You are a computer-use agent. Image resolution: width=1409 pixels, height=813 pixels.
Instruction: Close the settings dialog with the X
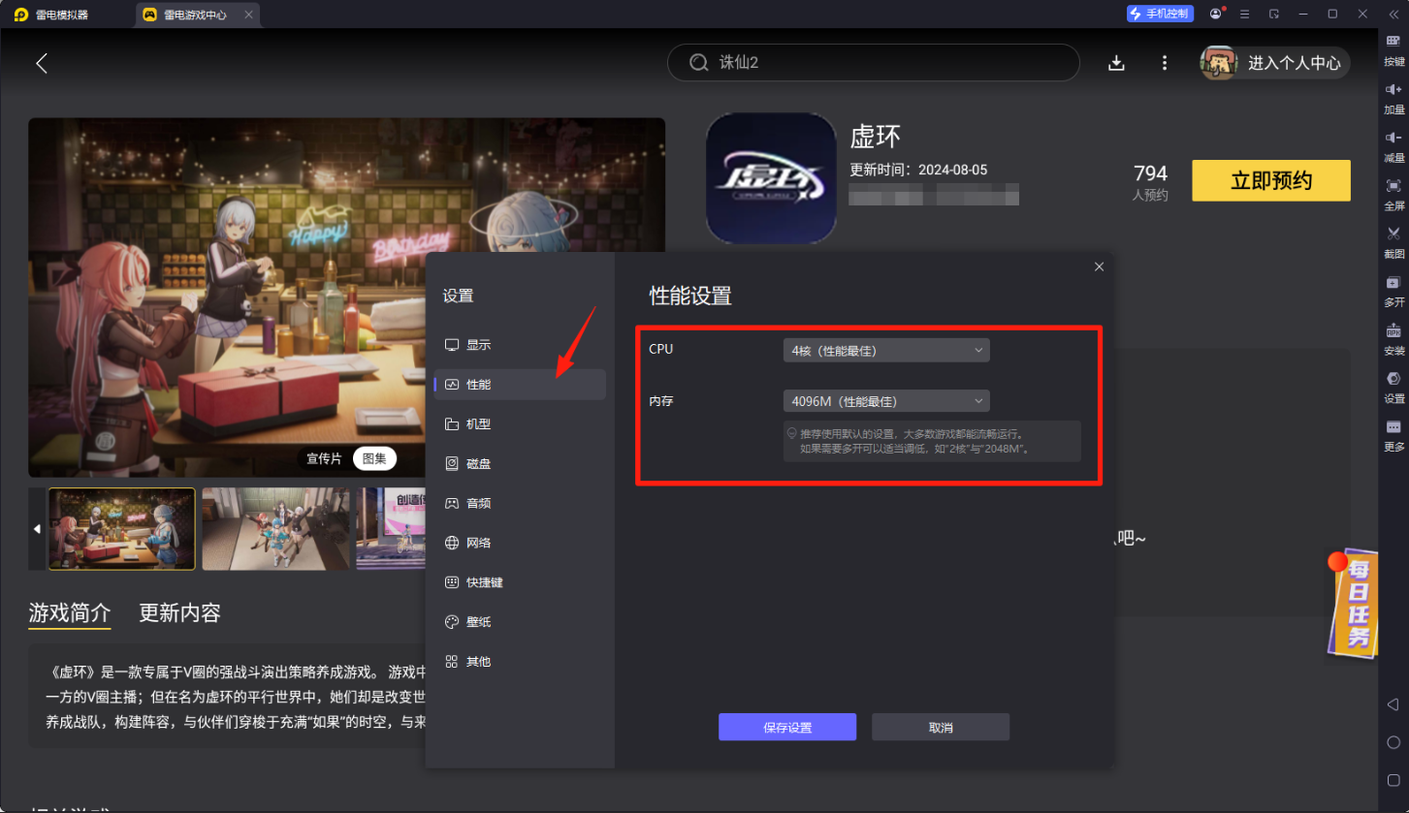[x=1099, y=266]
